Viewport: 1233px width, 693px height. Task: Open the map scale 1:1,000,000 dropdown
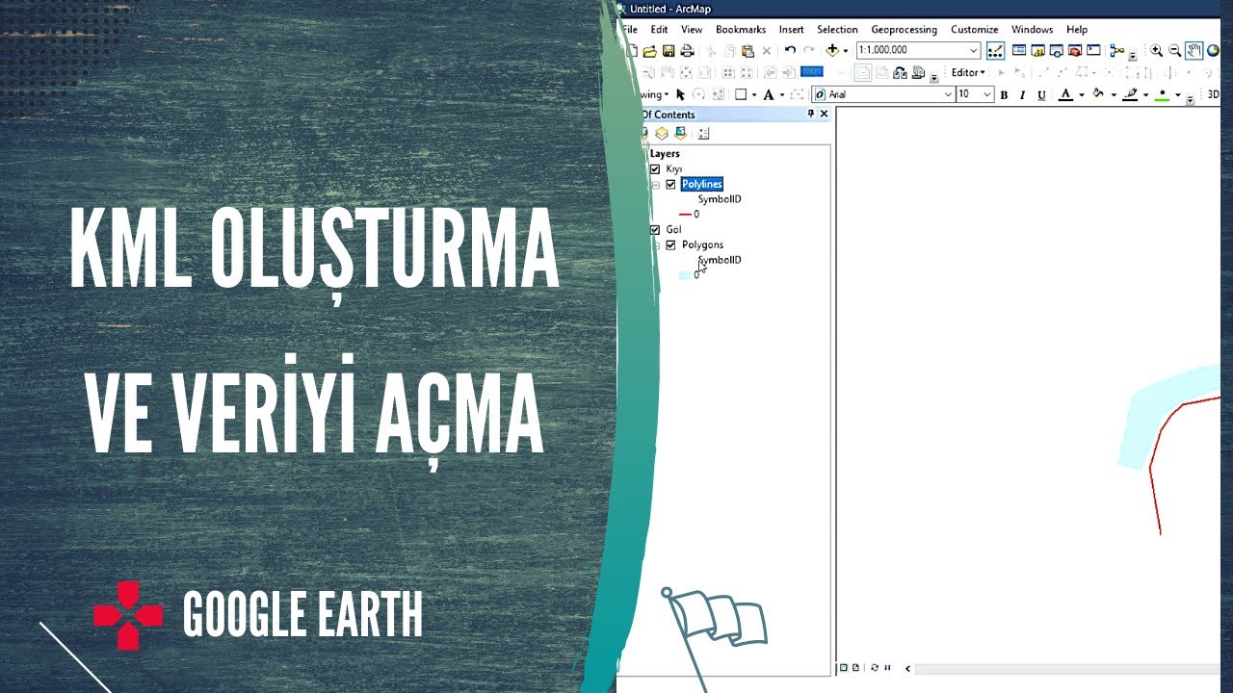click(x=974, y=50)
